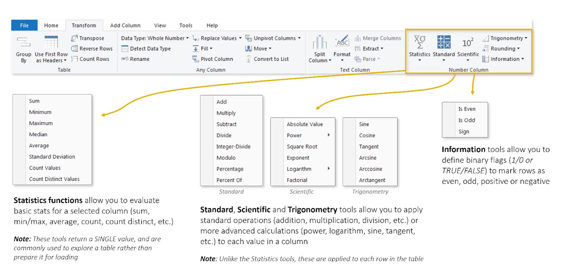Open the Replace Values dropdown

240,38
